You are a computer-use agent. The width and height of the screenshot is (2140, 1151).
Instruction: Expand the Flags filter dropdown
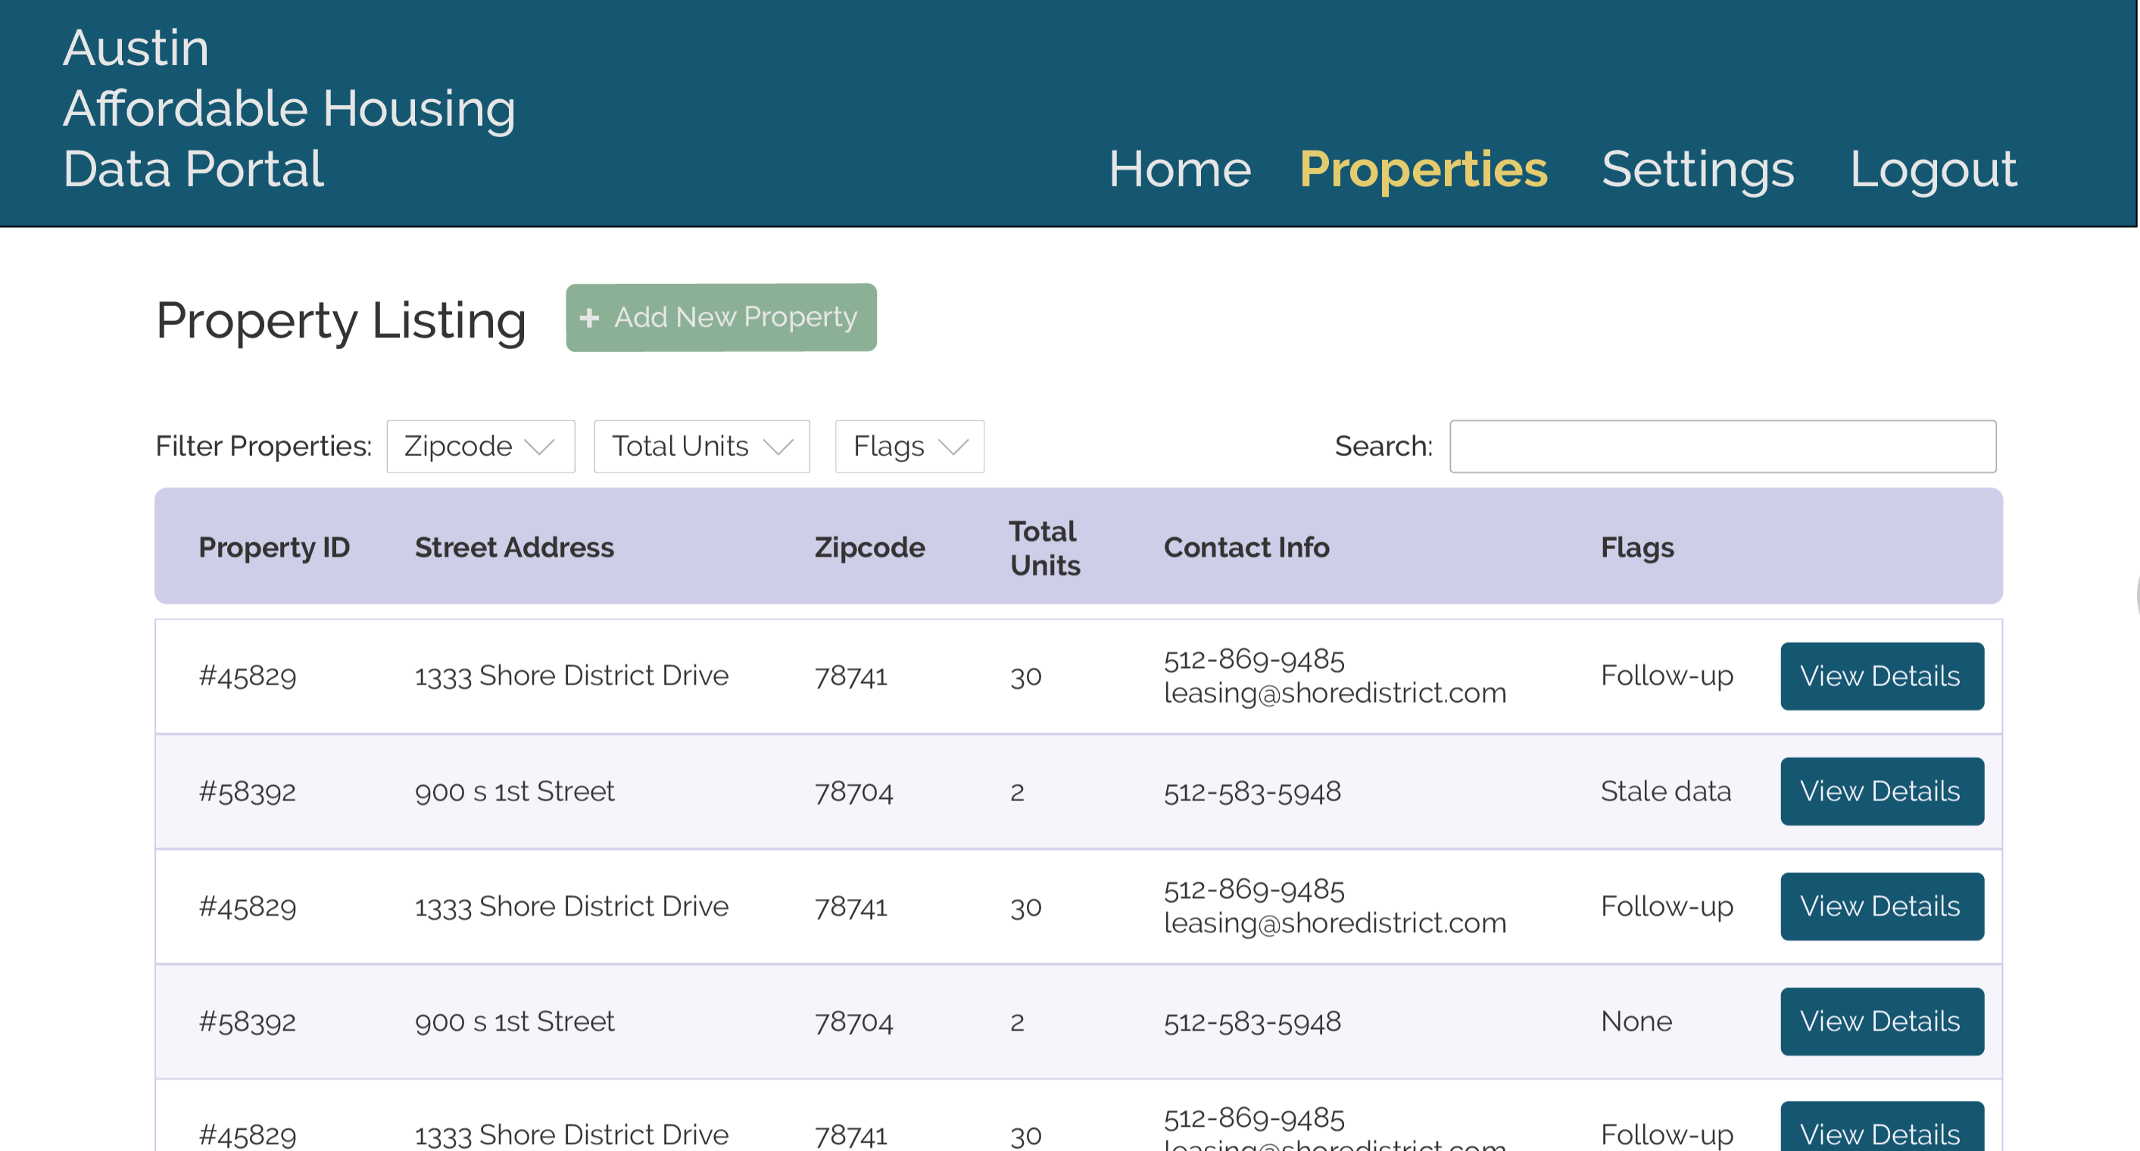pos(909,446)
